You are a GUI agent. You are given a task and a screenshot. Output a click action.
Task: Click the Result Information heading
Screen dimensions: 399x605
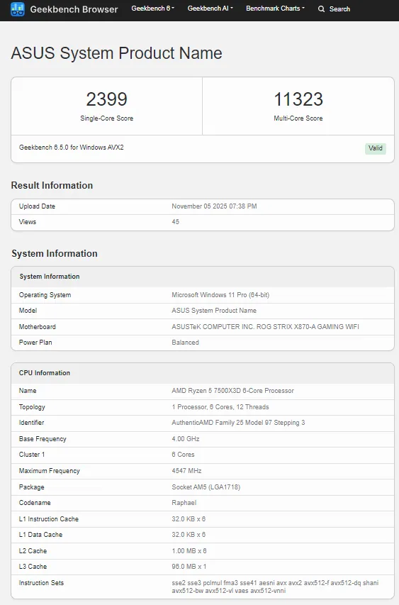pos(52,185)
